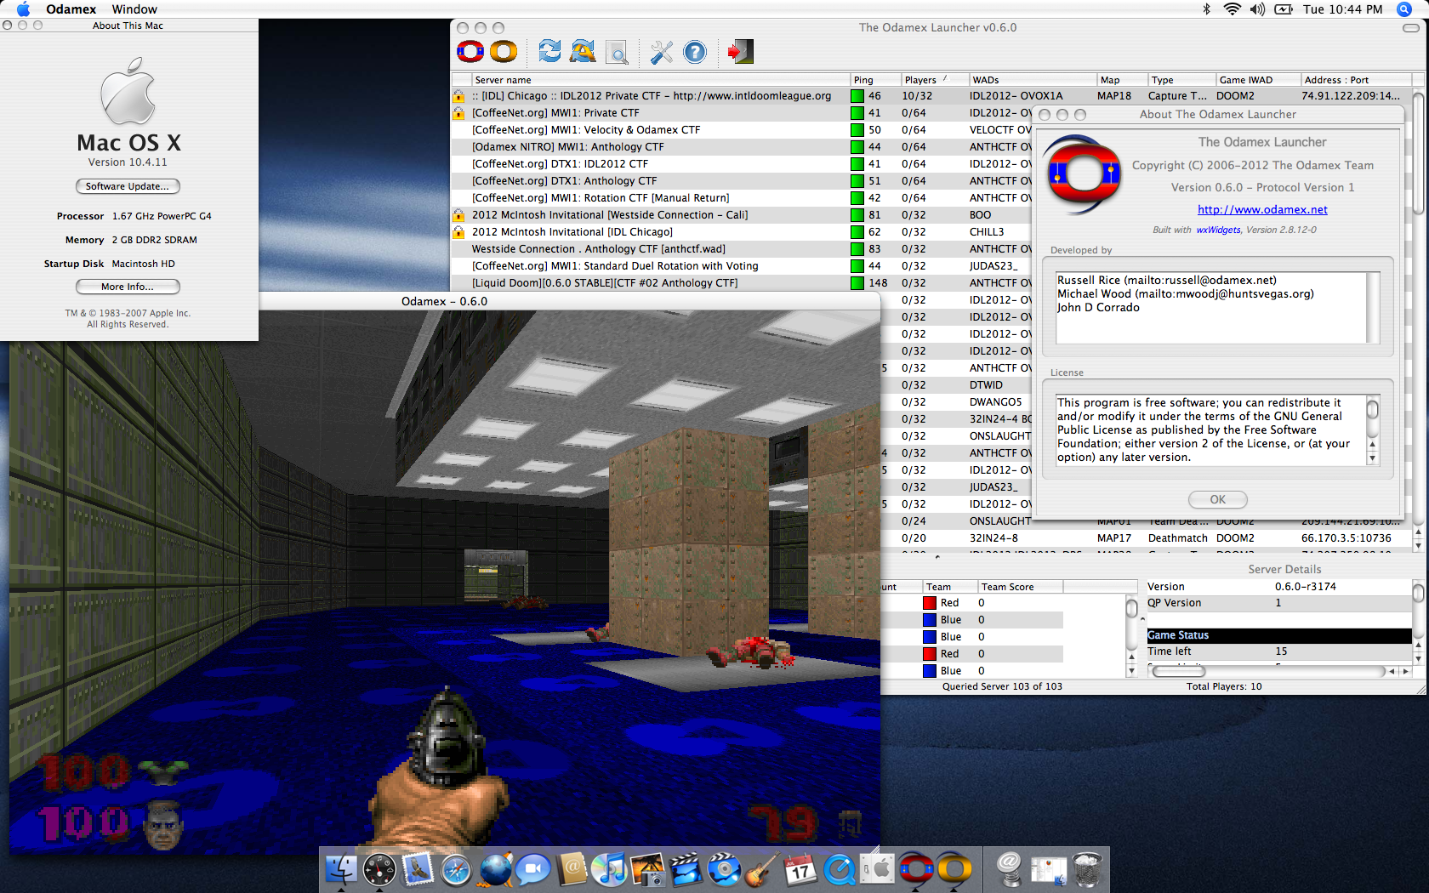Click the red Odamex Launch icon in toolbar
The image size is (1429, 893).
click(470, 53)
